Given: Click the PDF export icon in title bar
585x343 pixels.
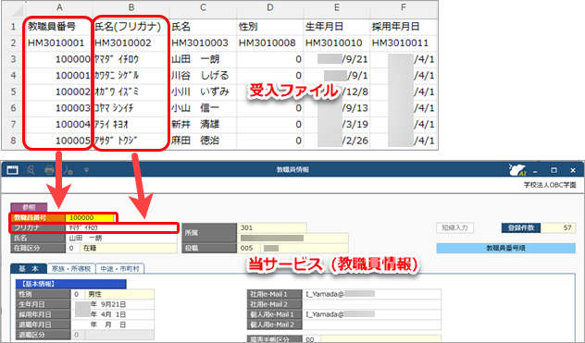Looking at the screenshot, I should coord(68,170).
